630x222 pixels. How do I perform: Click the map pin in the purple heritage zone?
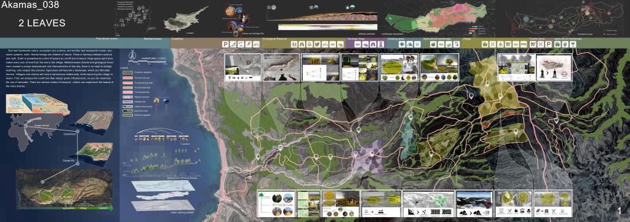click(x=372, y=153)
